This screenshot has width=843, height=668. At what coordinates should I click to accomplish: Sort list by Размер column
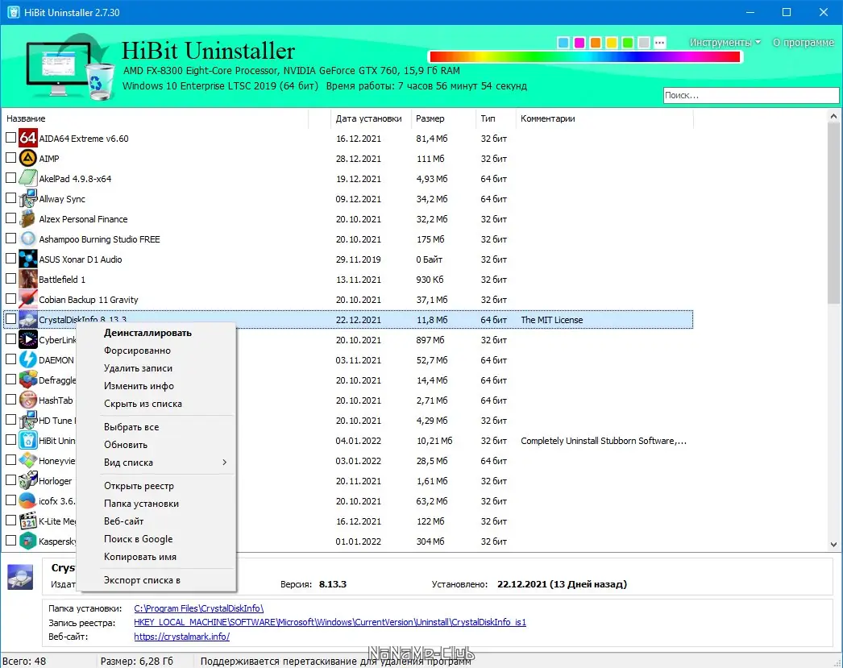tap(443, 118)
